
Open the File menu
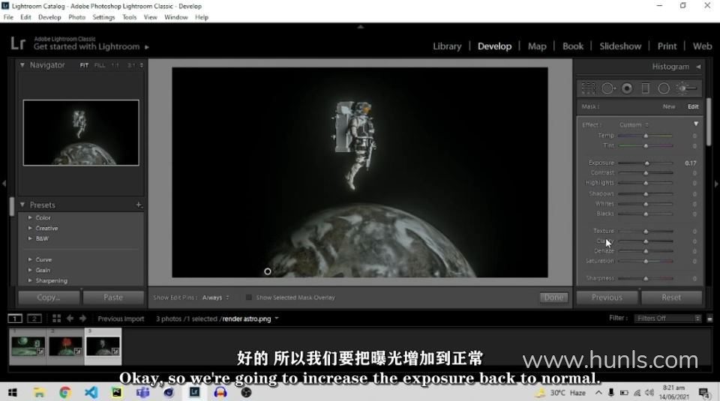(8, 17)
